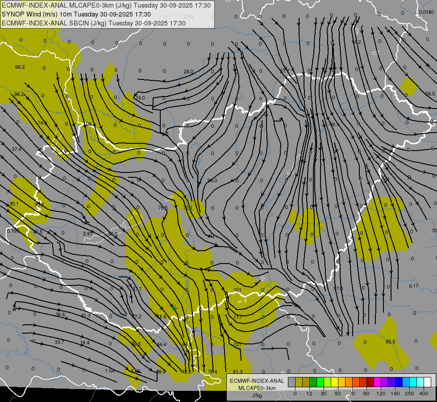Click the gray swatch in the legend
437x402 pixels.
(291, 382)
